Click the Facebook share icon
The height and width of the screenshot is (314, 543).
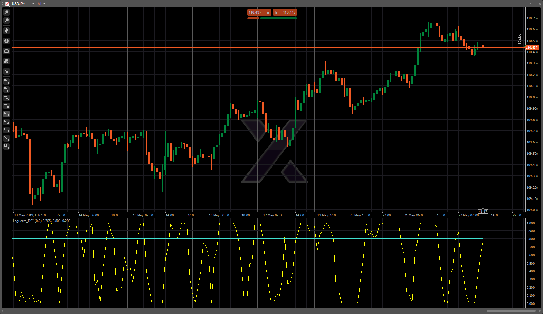[x=6, y=41]
